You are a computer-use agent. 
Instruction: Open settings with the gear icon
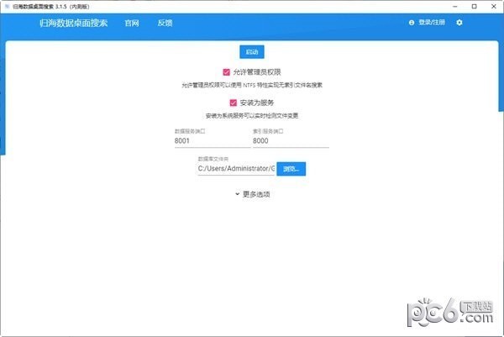tap(459, 23)
